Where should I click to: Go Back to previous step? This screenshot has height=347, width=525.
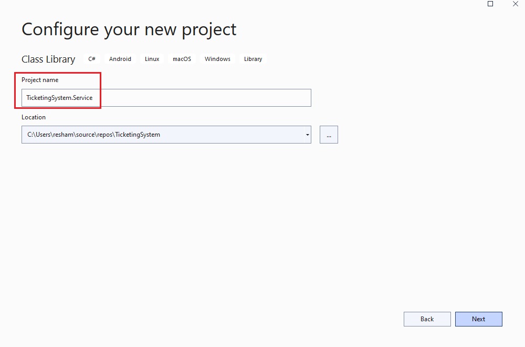[x=427, y=319]
